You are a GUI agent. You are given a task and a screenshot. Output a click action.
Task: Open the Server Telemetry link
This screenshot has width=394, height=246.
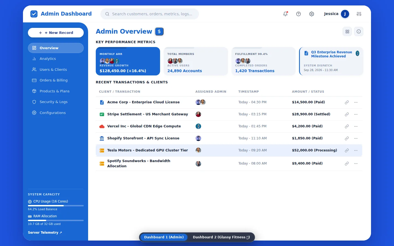(45, 233)
